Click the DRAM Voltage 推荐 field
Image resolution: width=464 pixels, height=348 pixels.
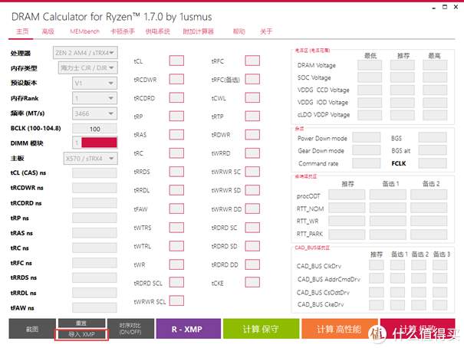[403, 65]
